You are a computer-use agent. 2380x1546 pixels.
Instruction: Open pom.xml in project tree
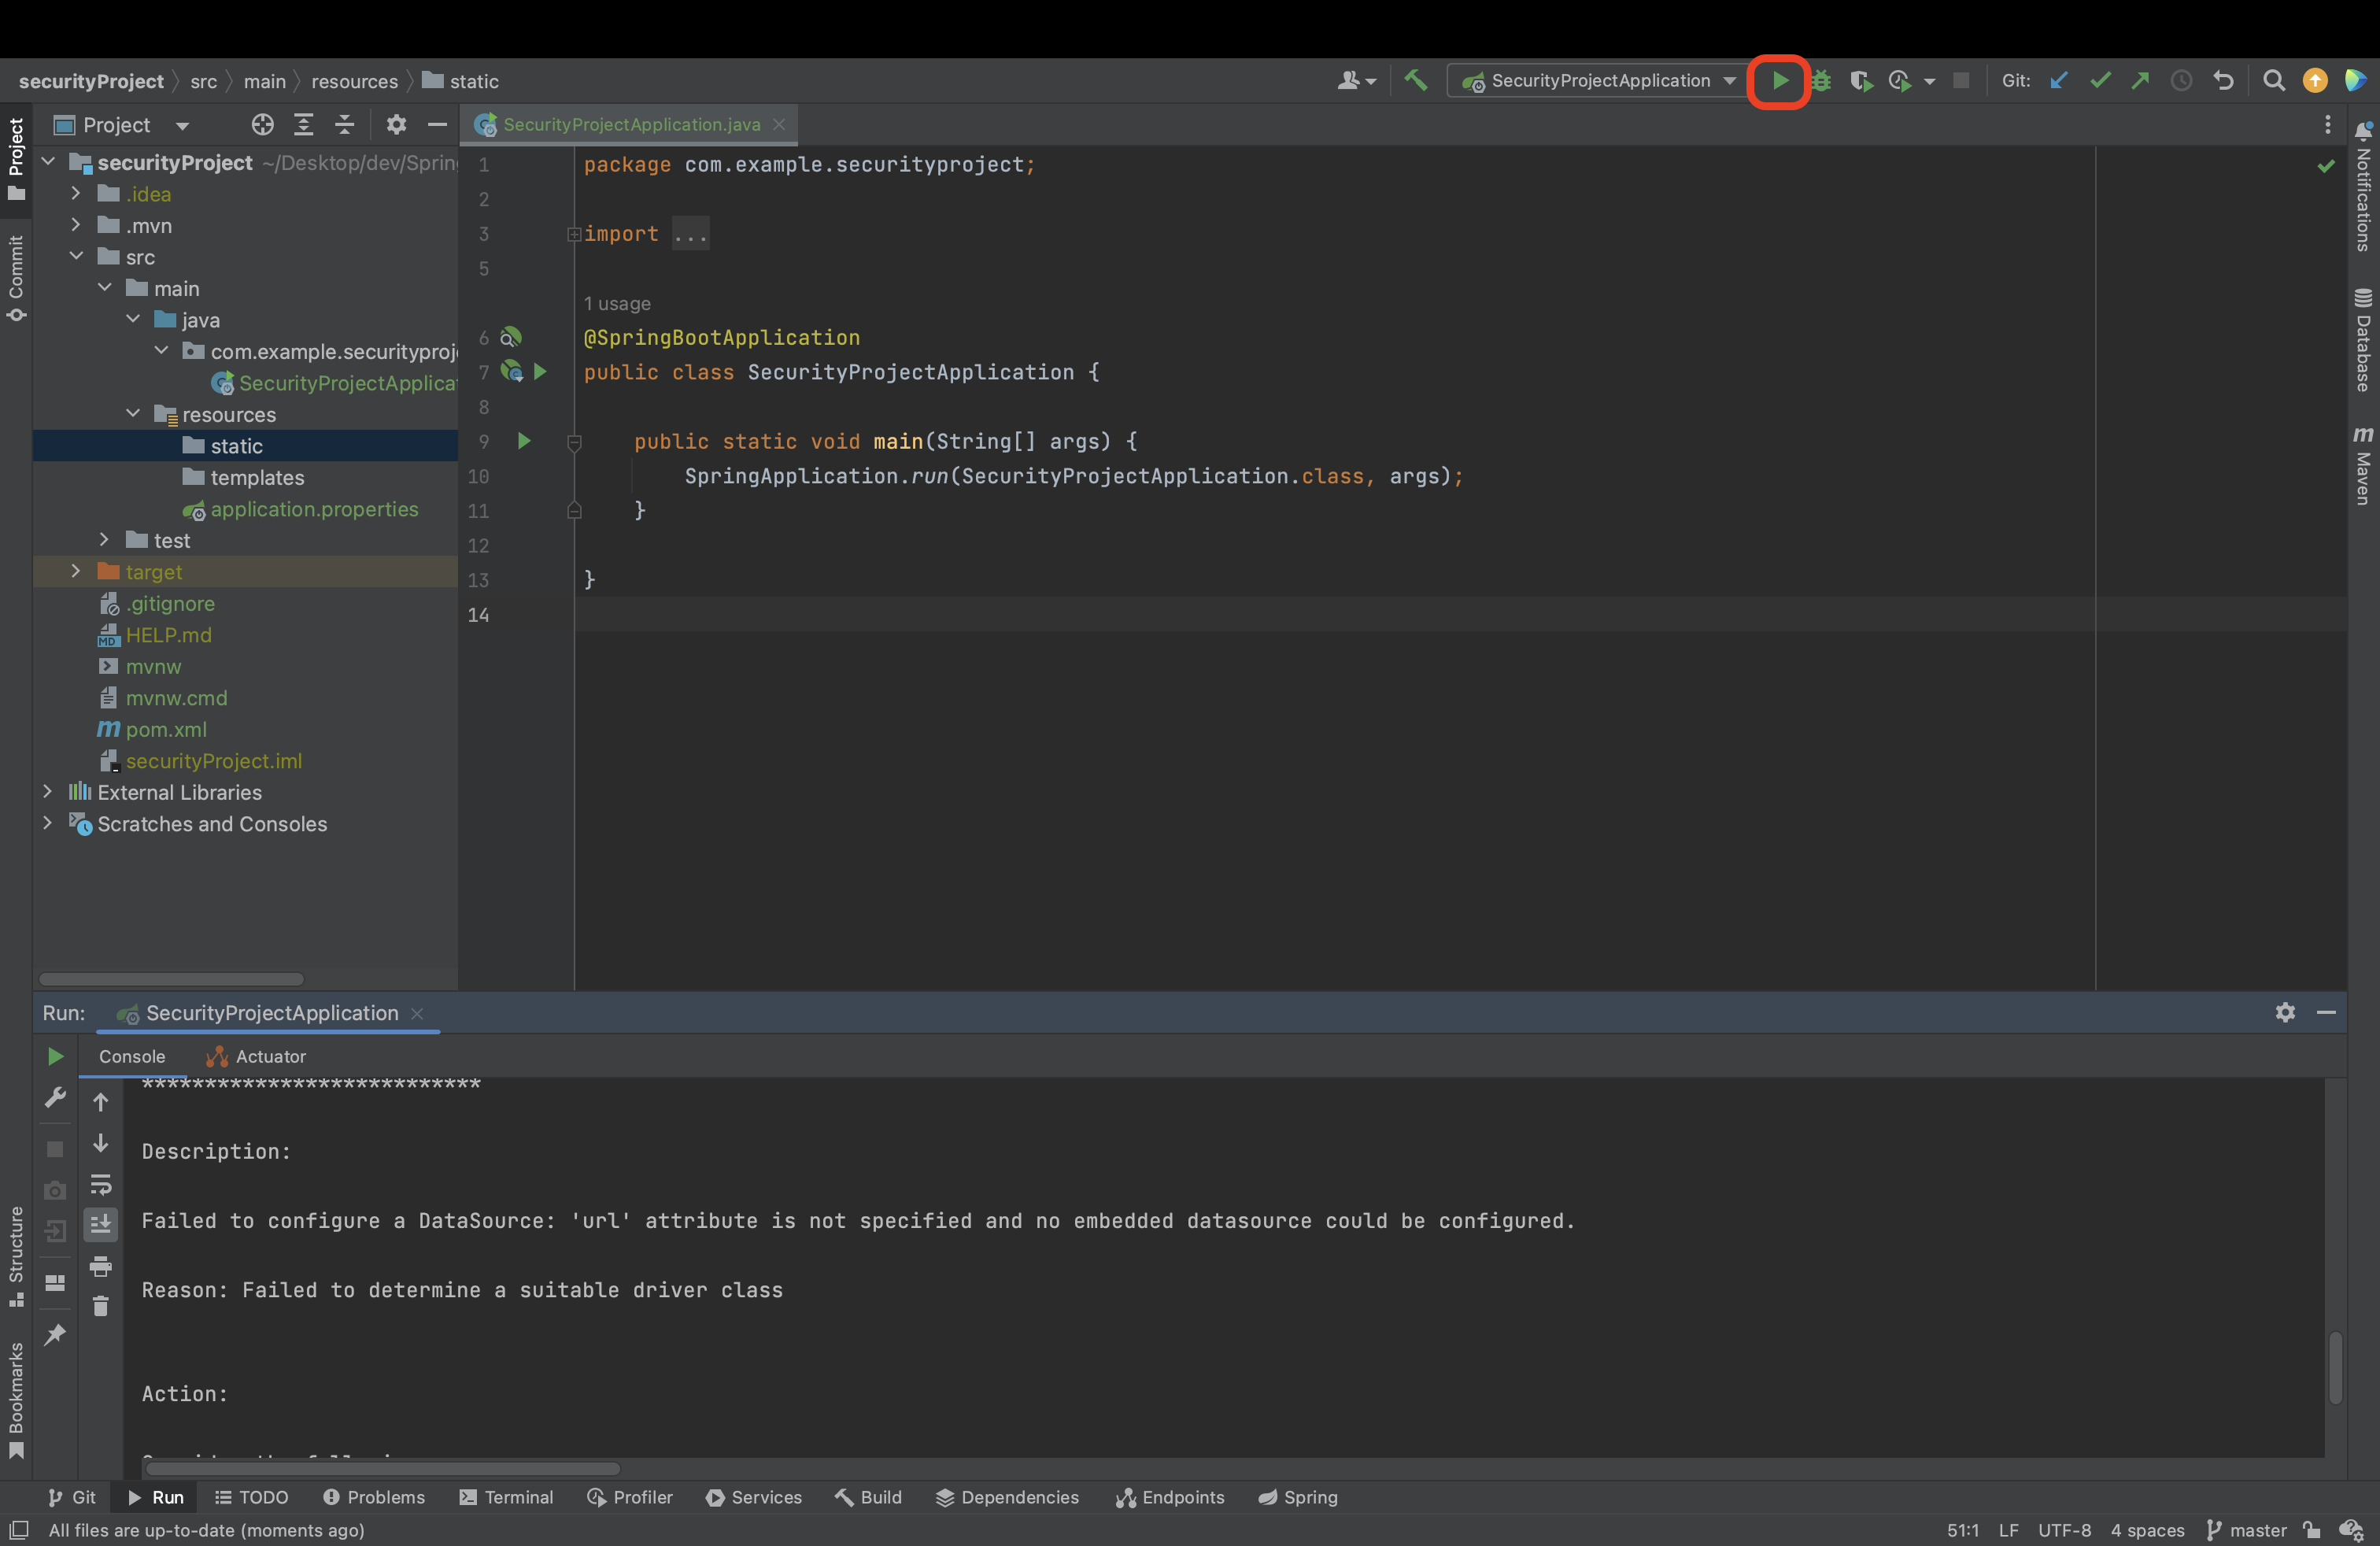pos(166,729)
